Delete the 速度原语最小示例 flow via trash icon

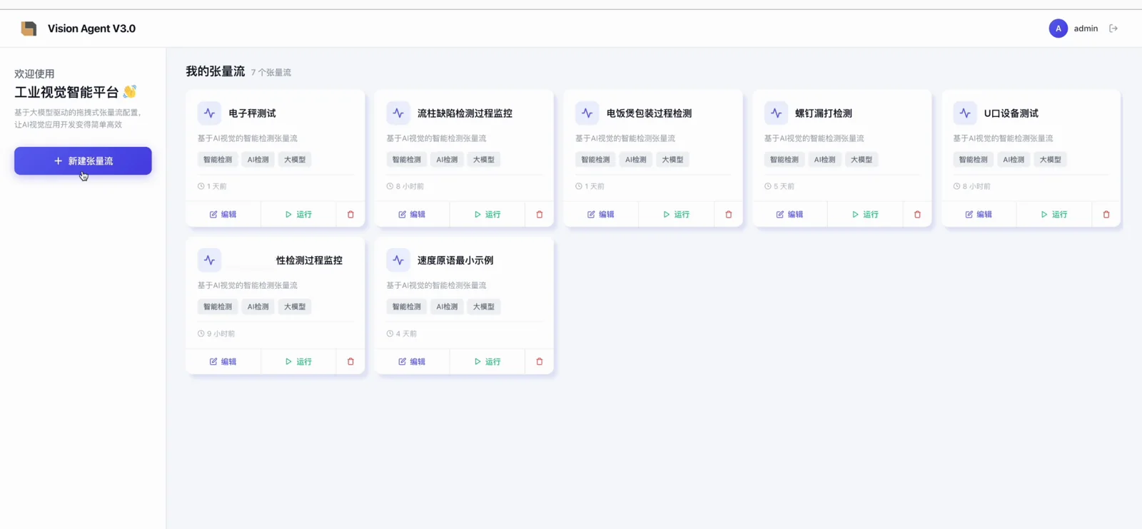540,361
